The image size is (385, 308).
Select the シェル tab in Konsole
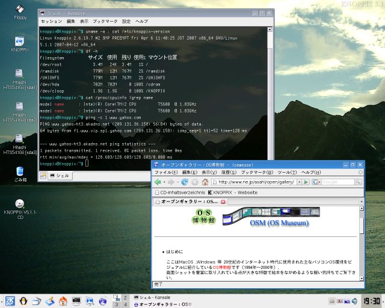point(60,176)
